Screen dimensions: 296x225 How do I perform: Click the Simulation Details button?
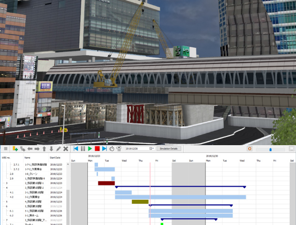[x=168, y=149]
